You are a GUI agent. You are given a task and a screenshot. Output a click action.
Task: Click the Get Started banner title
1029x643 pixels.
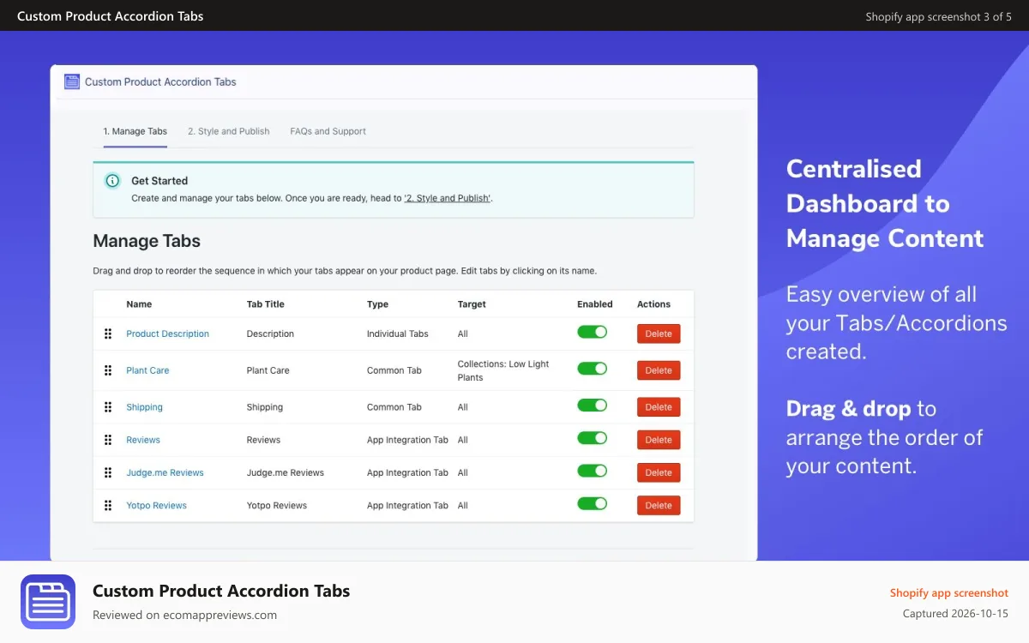[159, 181]
